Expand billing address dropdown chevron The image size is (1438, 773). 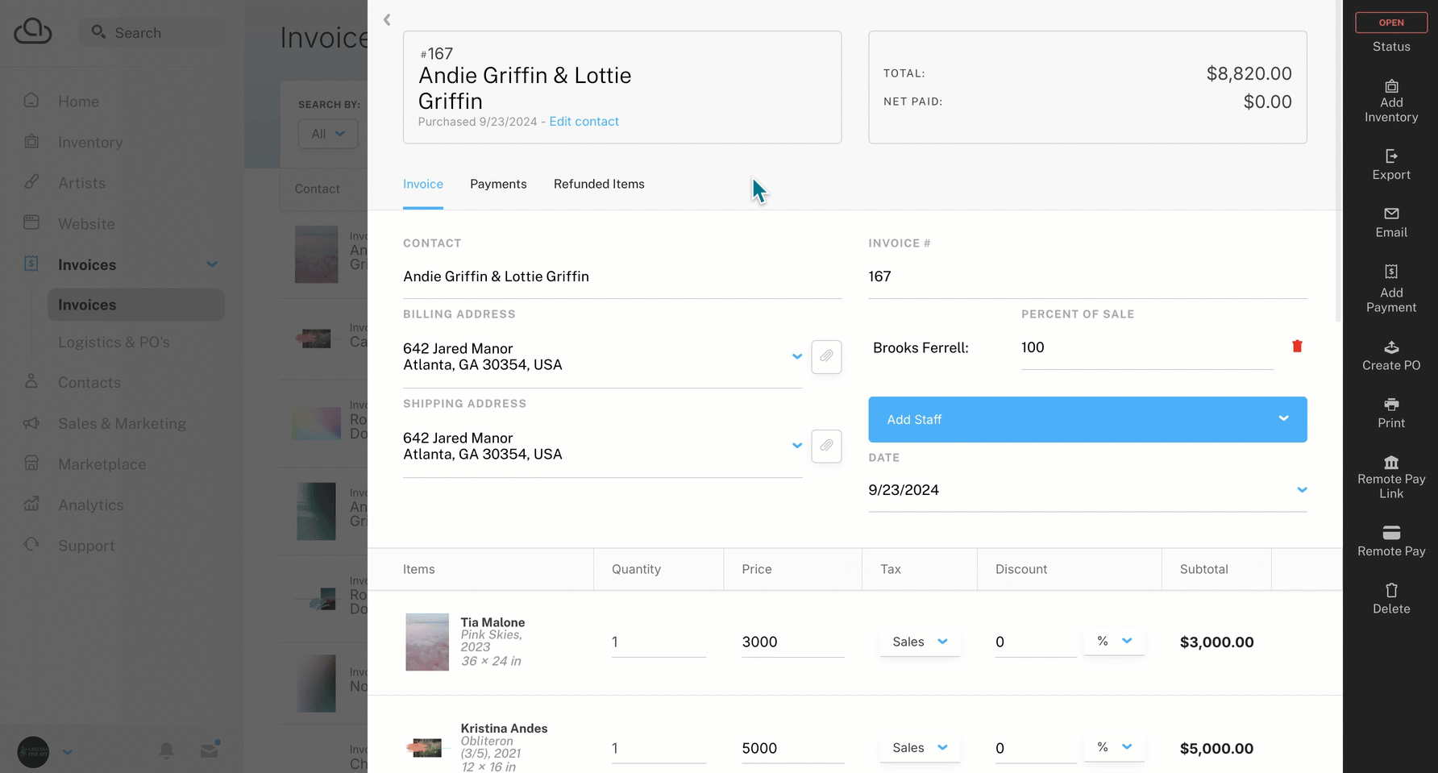click(796, 356)
